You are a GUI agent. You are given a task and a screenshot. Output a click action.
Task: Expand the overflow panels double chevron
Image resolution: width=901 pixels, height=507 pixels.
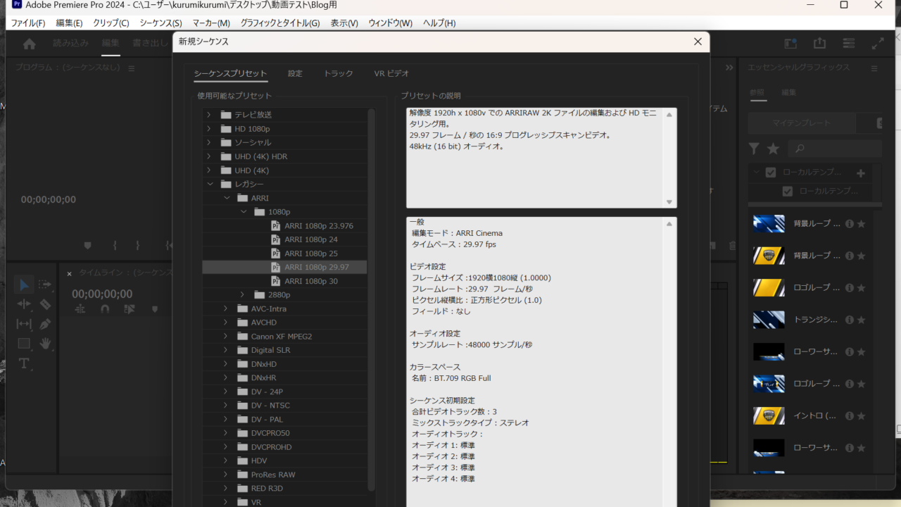point(729,68)
